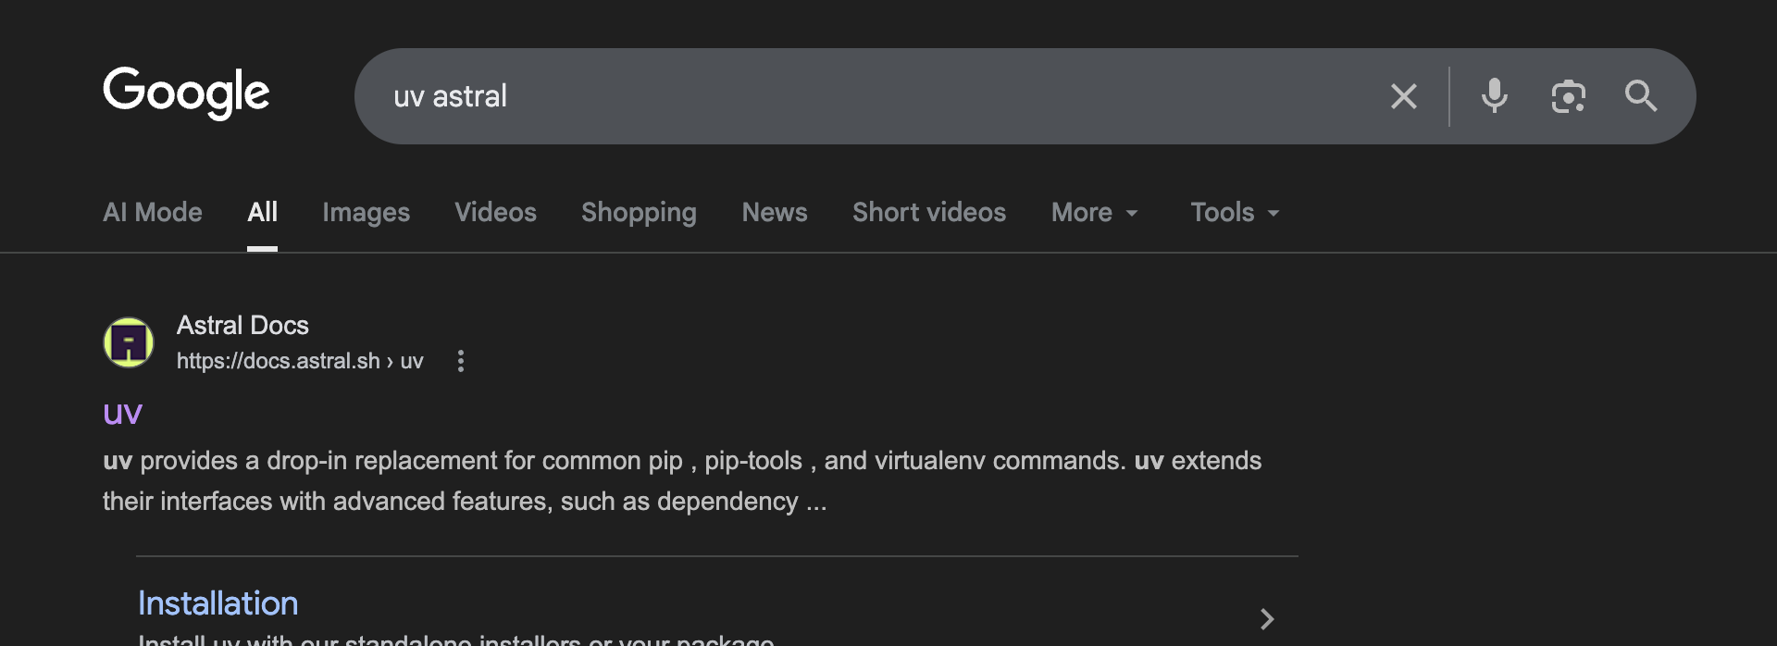This screenshot has height=646, width=1777.
Task: Select the Short videos tab
Action: pos(929,213)
